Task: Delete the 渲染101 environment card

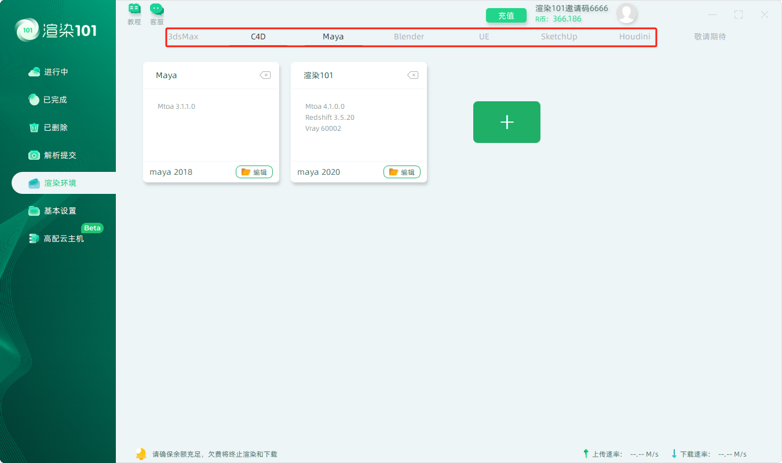Action: coord(412,75)
